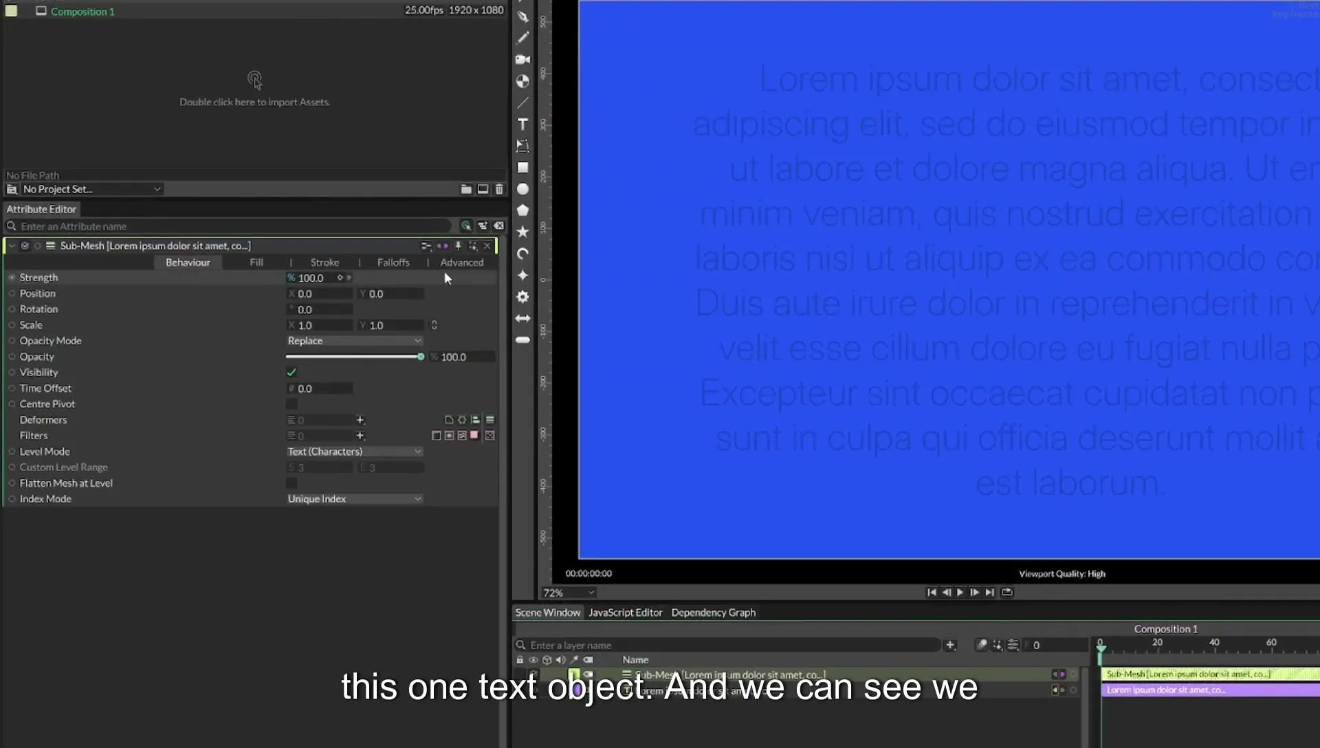The image size is (1320, 748).
Task: Toggle the loop playback button
Action: tap(1007, 592)
